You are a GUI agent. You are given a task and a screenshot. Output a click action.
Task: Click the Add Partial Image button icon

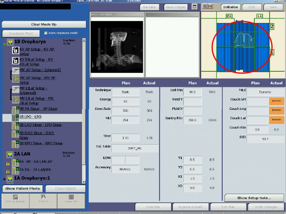15,197
